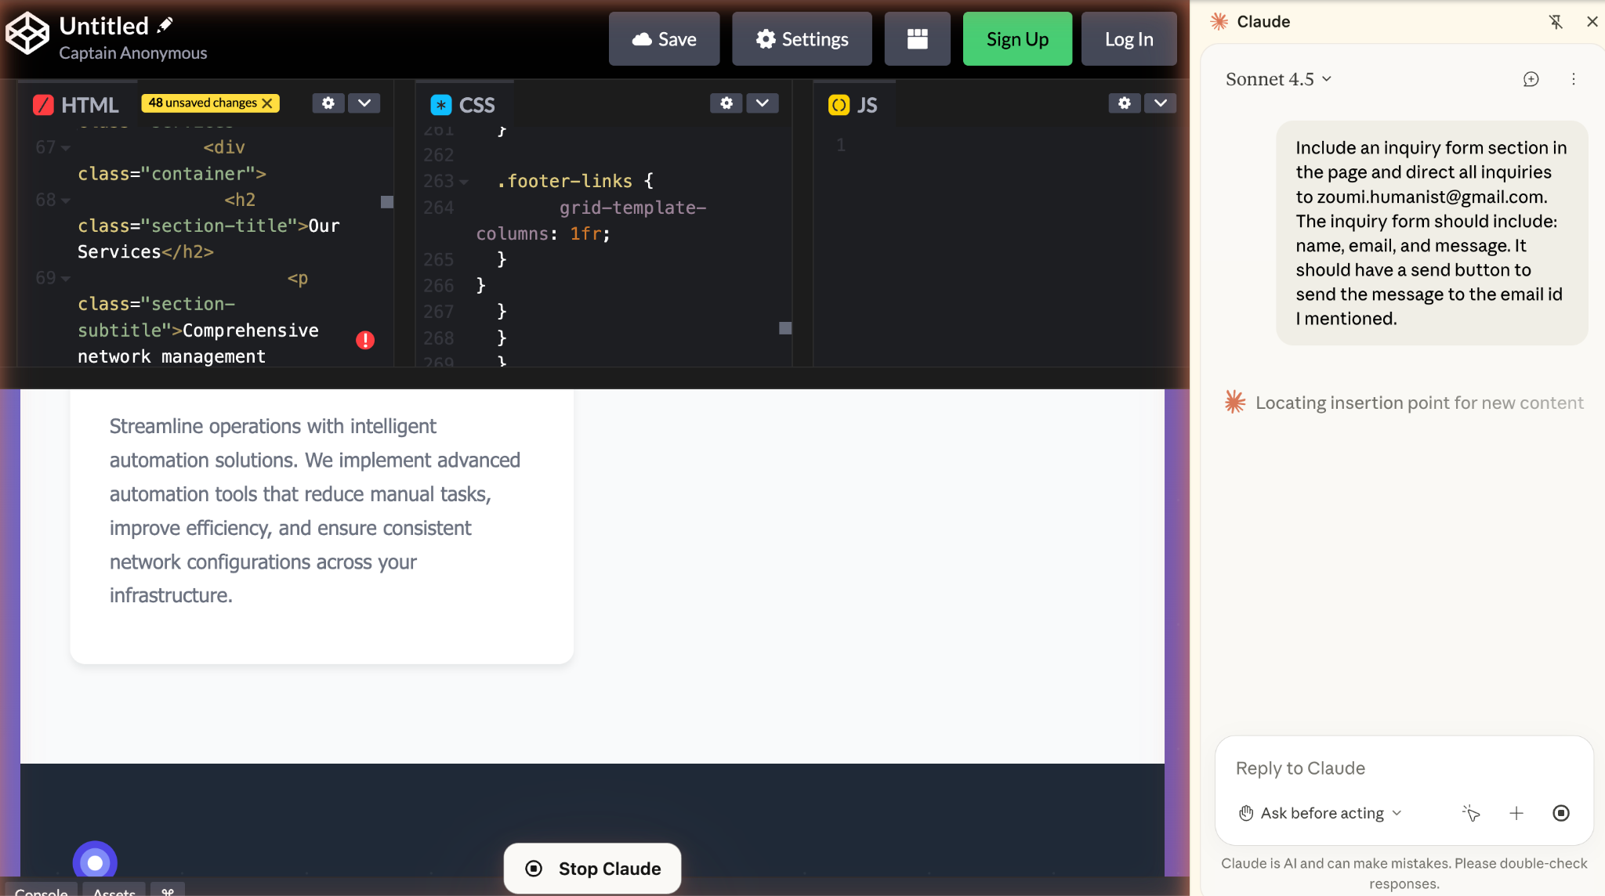Open the change view layout button
Viewport: 1605px width, 896px height.
pyautogui.click(x=917, y=39)
